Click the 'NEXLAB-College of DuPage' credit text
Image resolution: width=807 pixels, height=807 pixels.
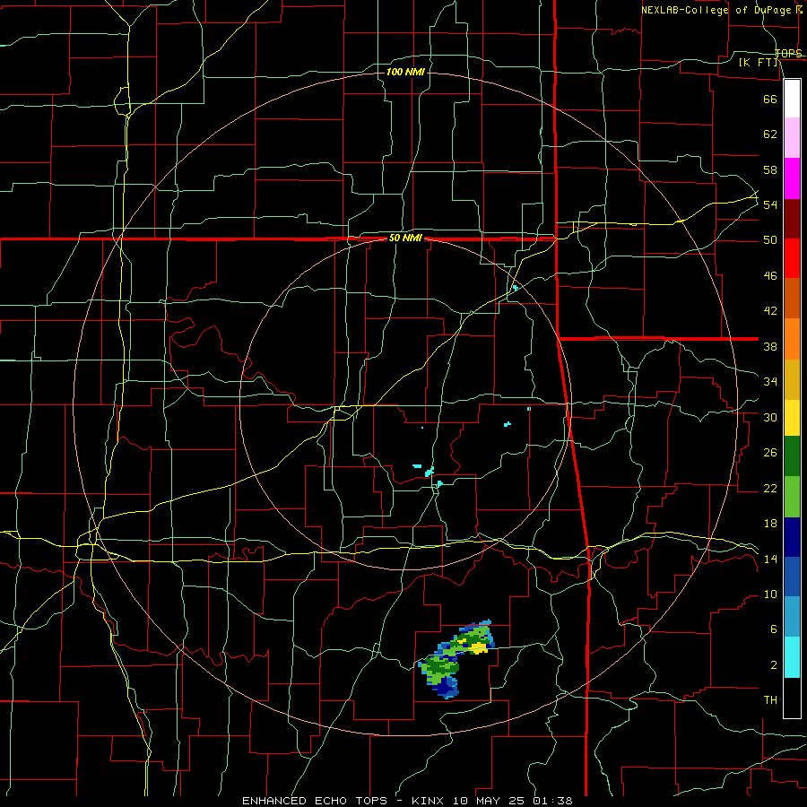(x=716, y=10)
